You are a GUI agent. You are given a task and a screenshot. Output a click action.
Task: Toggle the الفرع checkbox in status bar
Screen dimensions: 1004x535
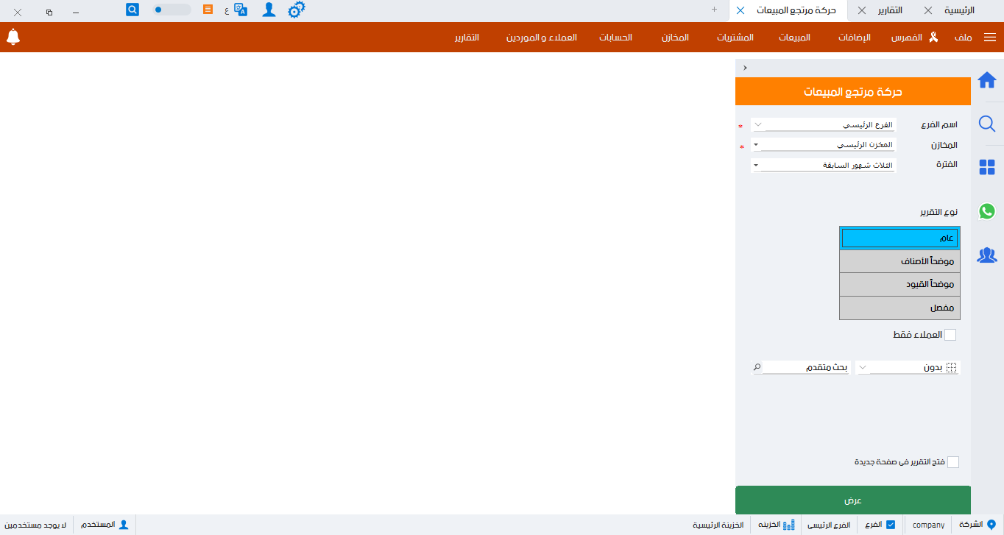pyautogui.click(x=890, y=525)
